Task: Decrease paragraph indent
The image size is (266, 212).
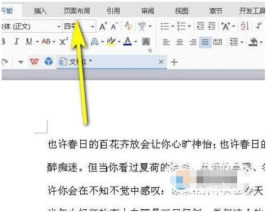Action: (x=200, y=26)
